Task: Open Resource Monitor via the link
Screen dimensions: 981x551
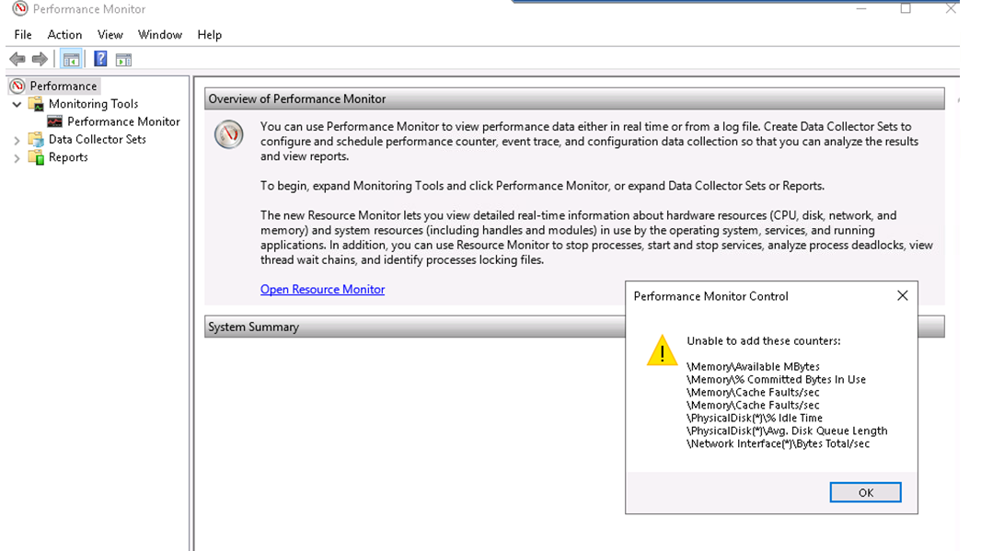Action: pyautogui.click(x=322, y=289)
